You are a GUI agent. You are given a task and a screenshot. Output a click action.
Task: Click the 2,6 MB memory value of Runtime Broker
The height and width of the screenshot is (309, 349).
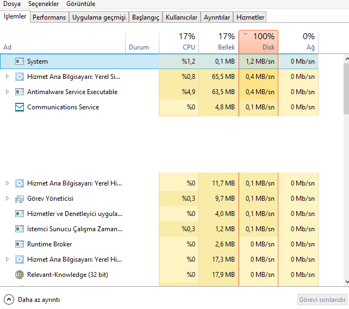tap(225, 244)
